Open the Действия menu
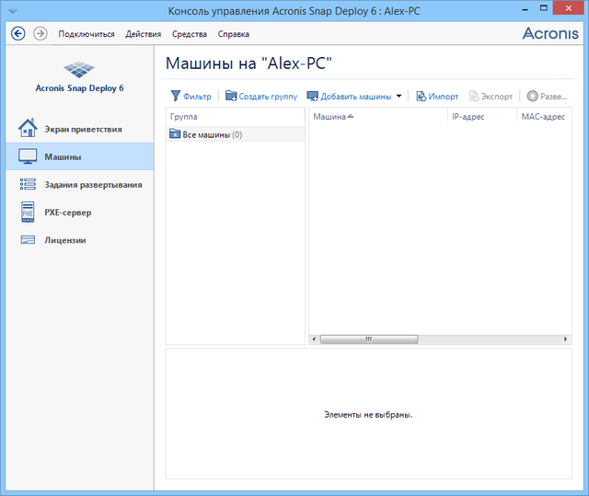 coord(144,34)
